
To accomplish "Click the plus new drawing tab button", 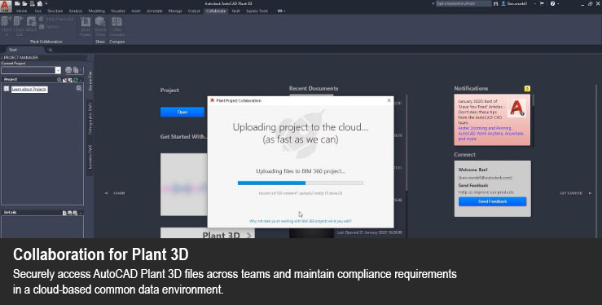I will coord(50,50).
